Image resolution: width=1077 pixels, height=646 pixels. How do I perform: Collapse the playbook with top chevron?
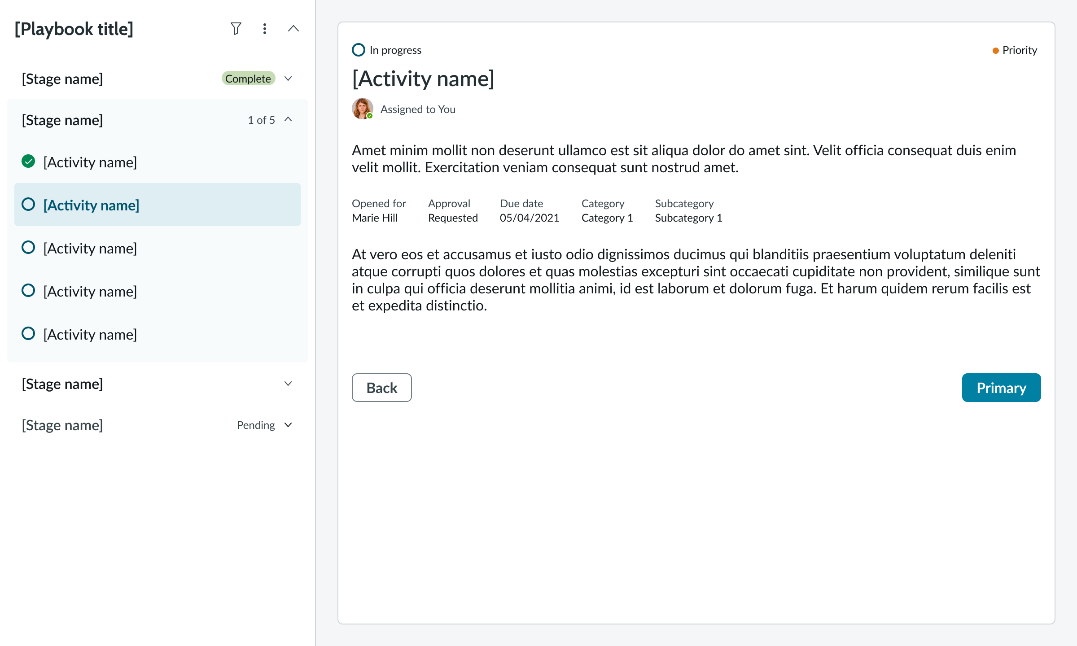[293, 29]
